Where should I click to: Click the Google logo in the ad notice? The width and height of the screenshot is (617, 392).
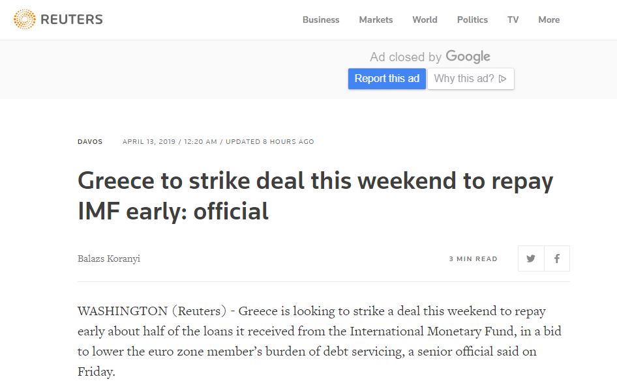468,57
